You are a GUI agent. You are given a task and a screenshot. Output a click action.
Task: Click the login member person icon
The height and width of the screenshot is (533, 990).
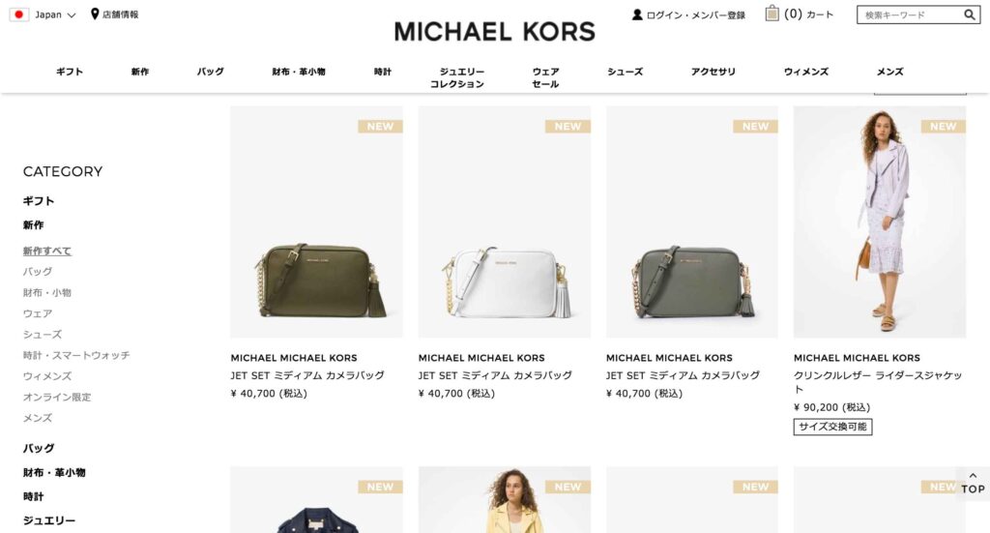click(637, 15)
